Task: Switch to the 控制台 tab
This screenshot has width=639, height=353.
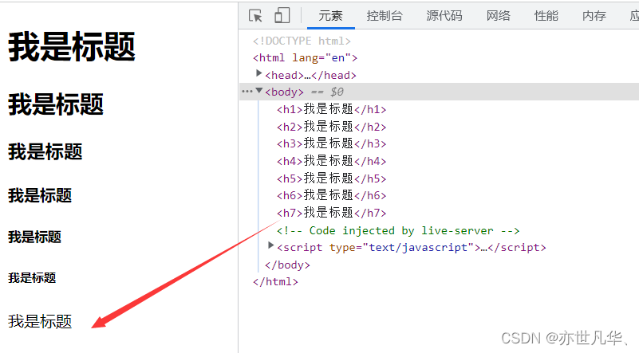Action: click(385, 16)
